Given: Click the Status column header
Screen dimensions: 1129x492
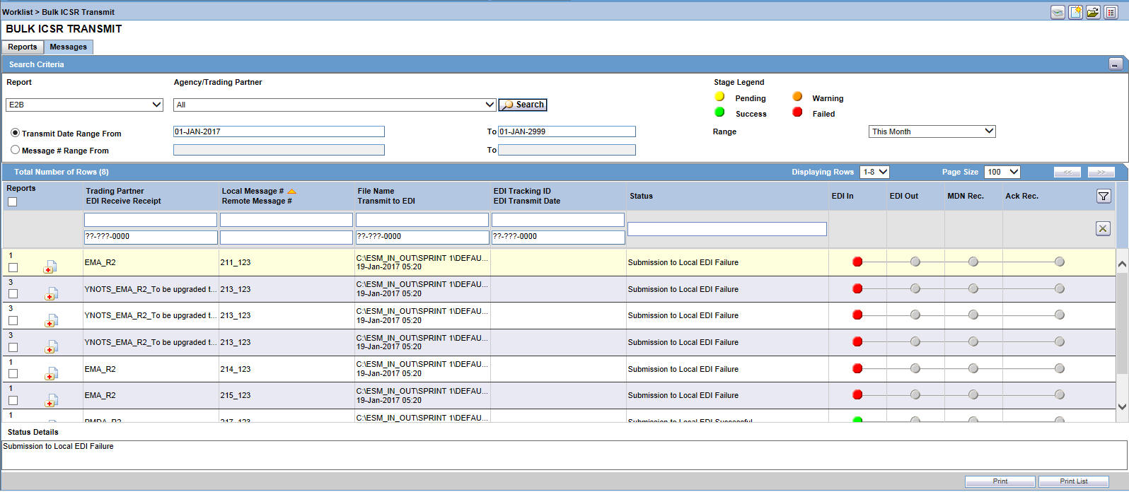Looking at the screenshot, I should point(642,196).
